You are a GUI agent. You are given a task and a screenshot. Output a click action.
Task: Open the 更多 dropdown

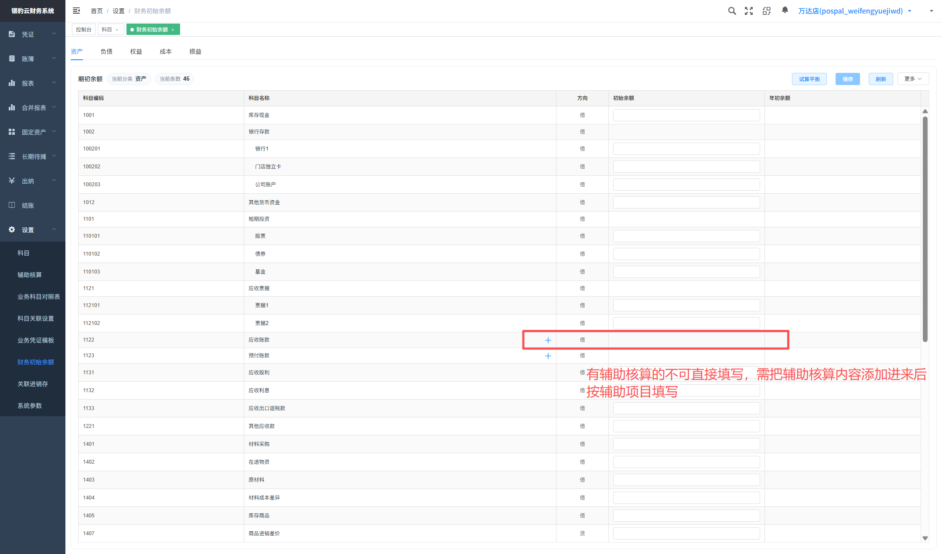point(913,79)
